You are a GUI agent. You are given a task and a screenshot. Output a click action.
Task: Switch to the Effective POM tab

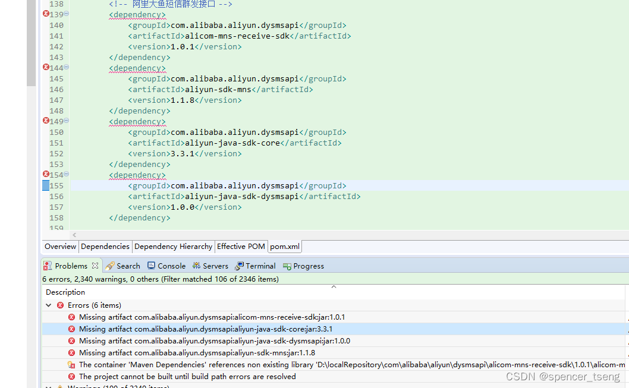241,246
